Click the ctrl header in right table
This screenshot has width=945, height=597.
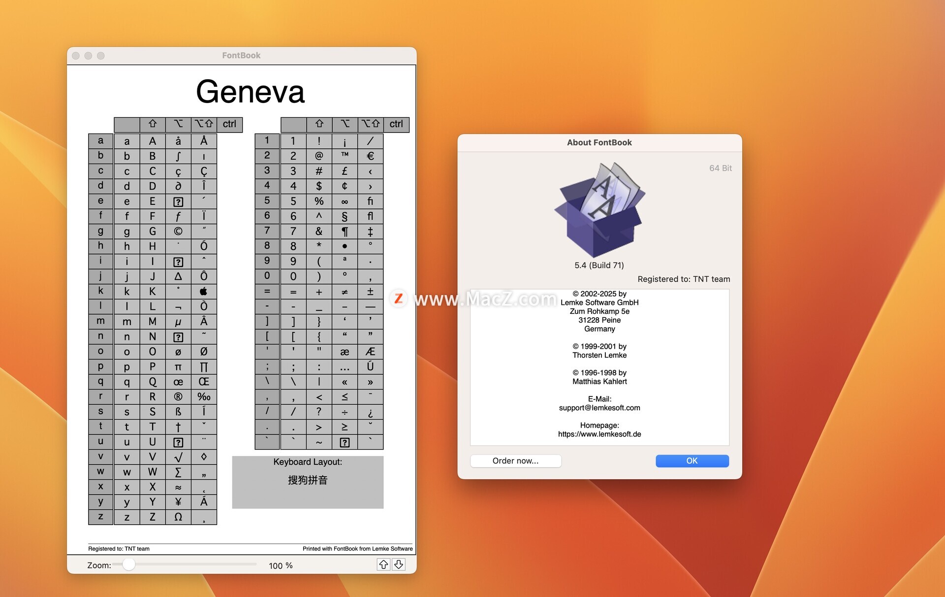396,124
